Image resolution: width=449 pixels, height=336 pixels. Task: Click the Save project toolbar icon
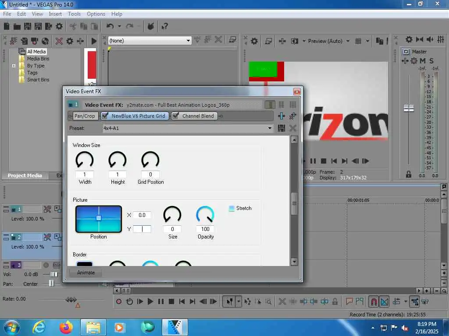28,26
